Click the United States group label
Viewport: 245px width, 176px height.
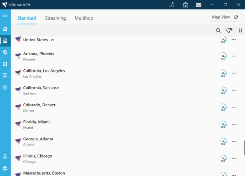(x=35, y=40)
